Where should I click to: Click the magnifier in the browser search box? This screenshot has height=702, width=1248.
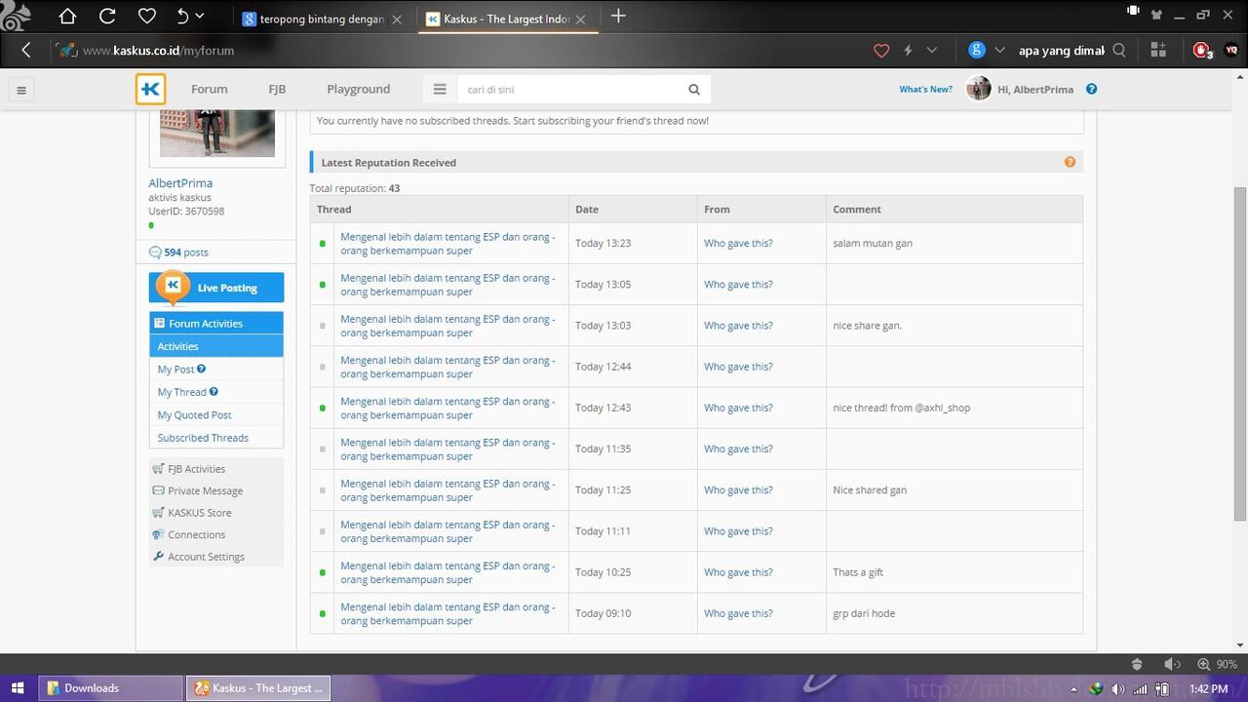click(1119, 50)
